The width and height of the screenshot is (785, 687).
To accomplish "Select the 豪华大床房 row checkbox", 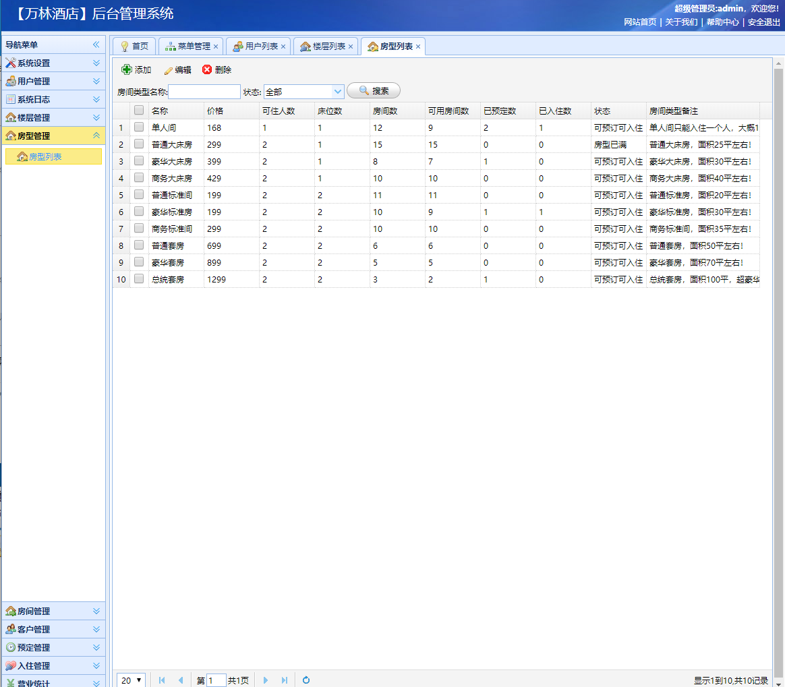I will tap(139, 160).
